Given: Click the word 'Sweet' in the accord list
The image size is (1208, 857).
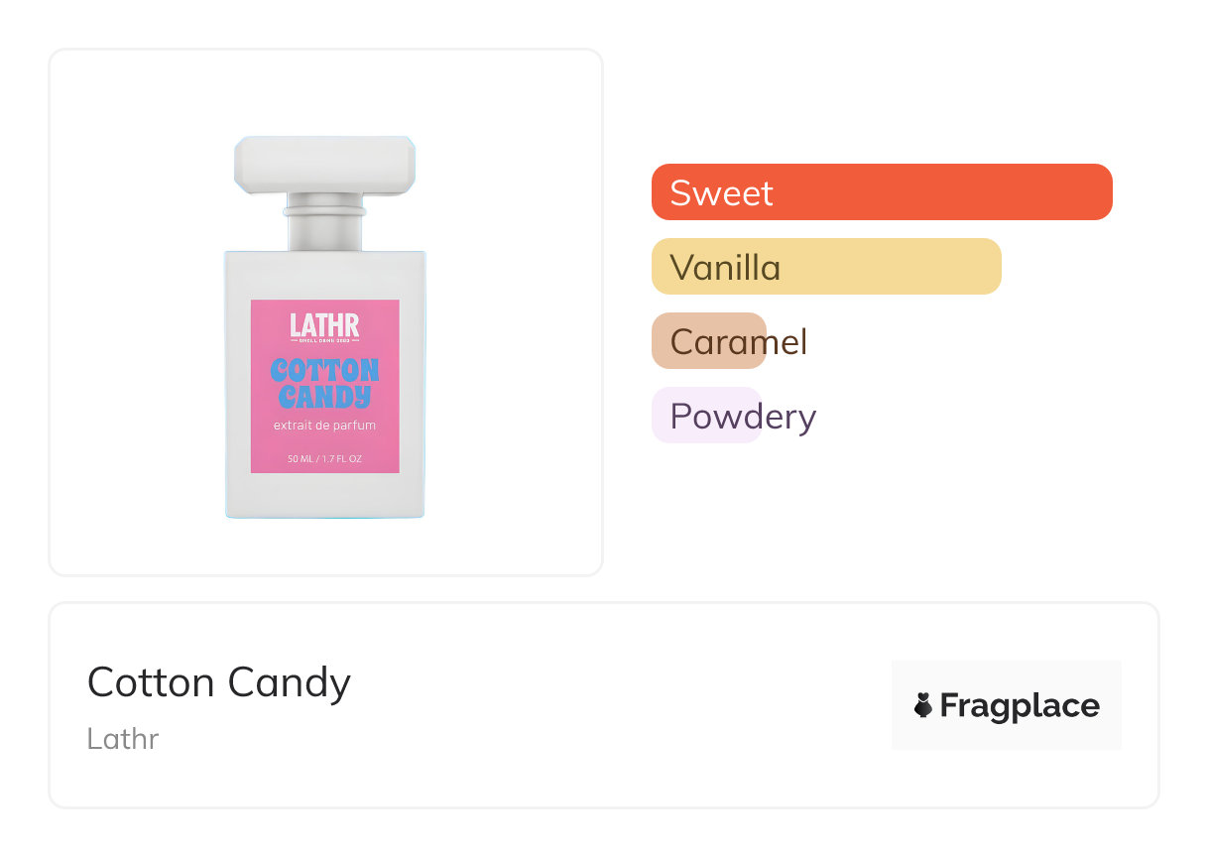Looking at the screenshot, I should click(x=721, y=192).
